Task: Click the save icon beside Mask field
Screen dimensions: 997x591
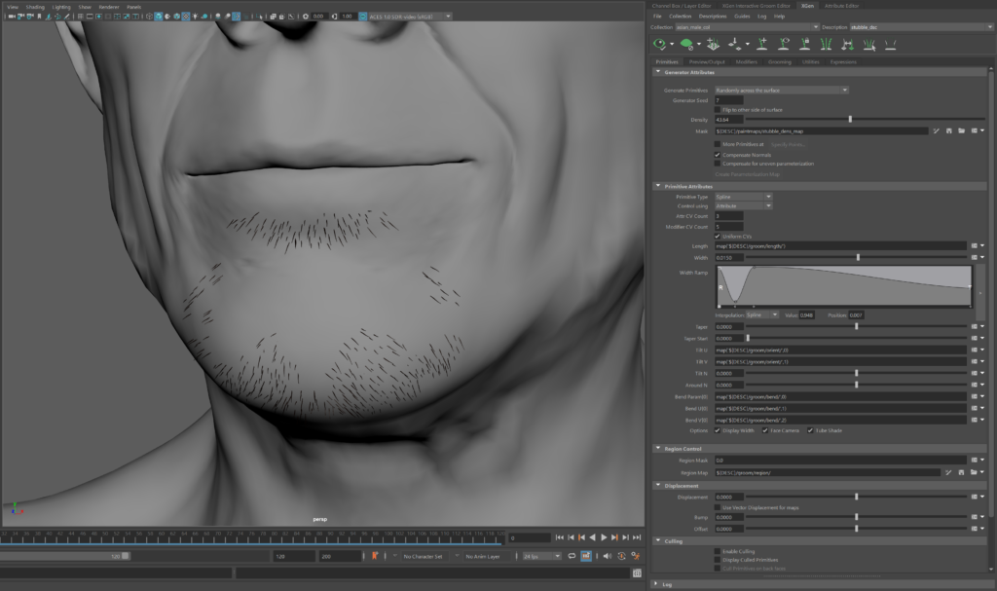Action: tap(947, 130)
